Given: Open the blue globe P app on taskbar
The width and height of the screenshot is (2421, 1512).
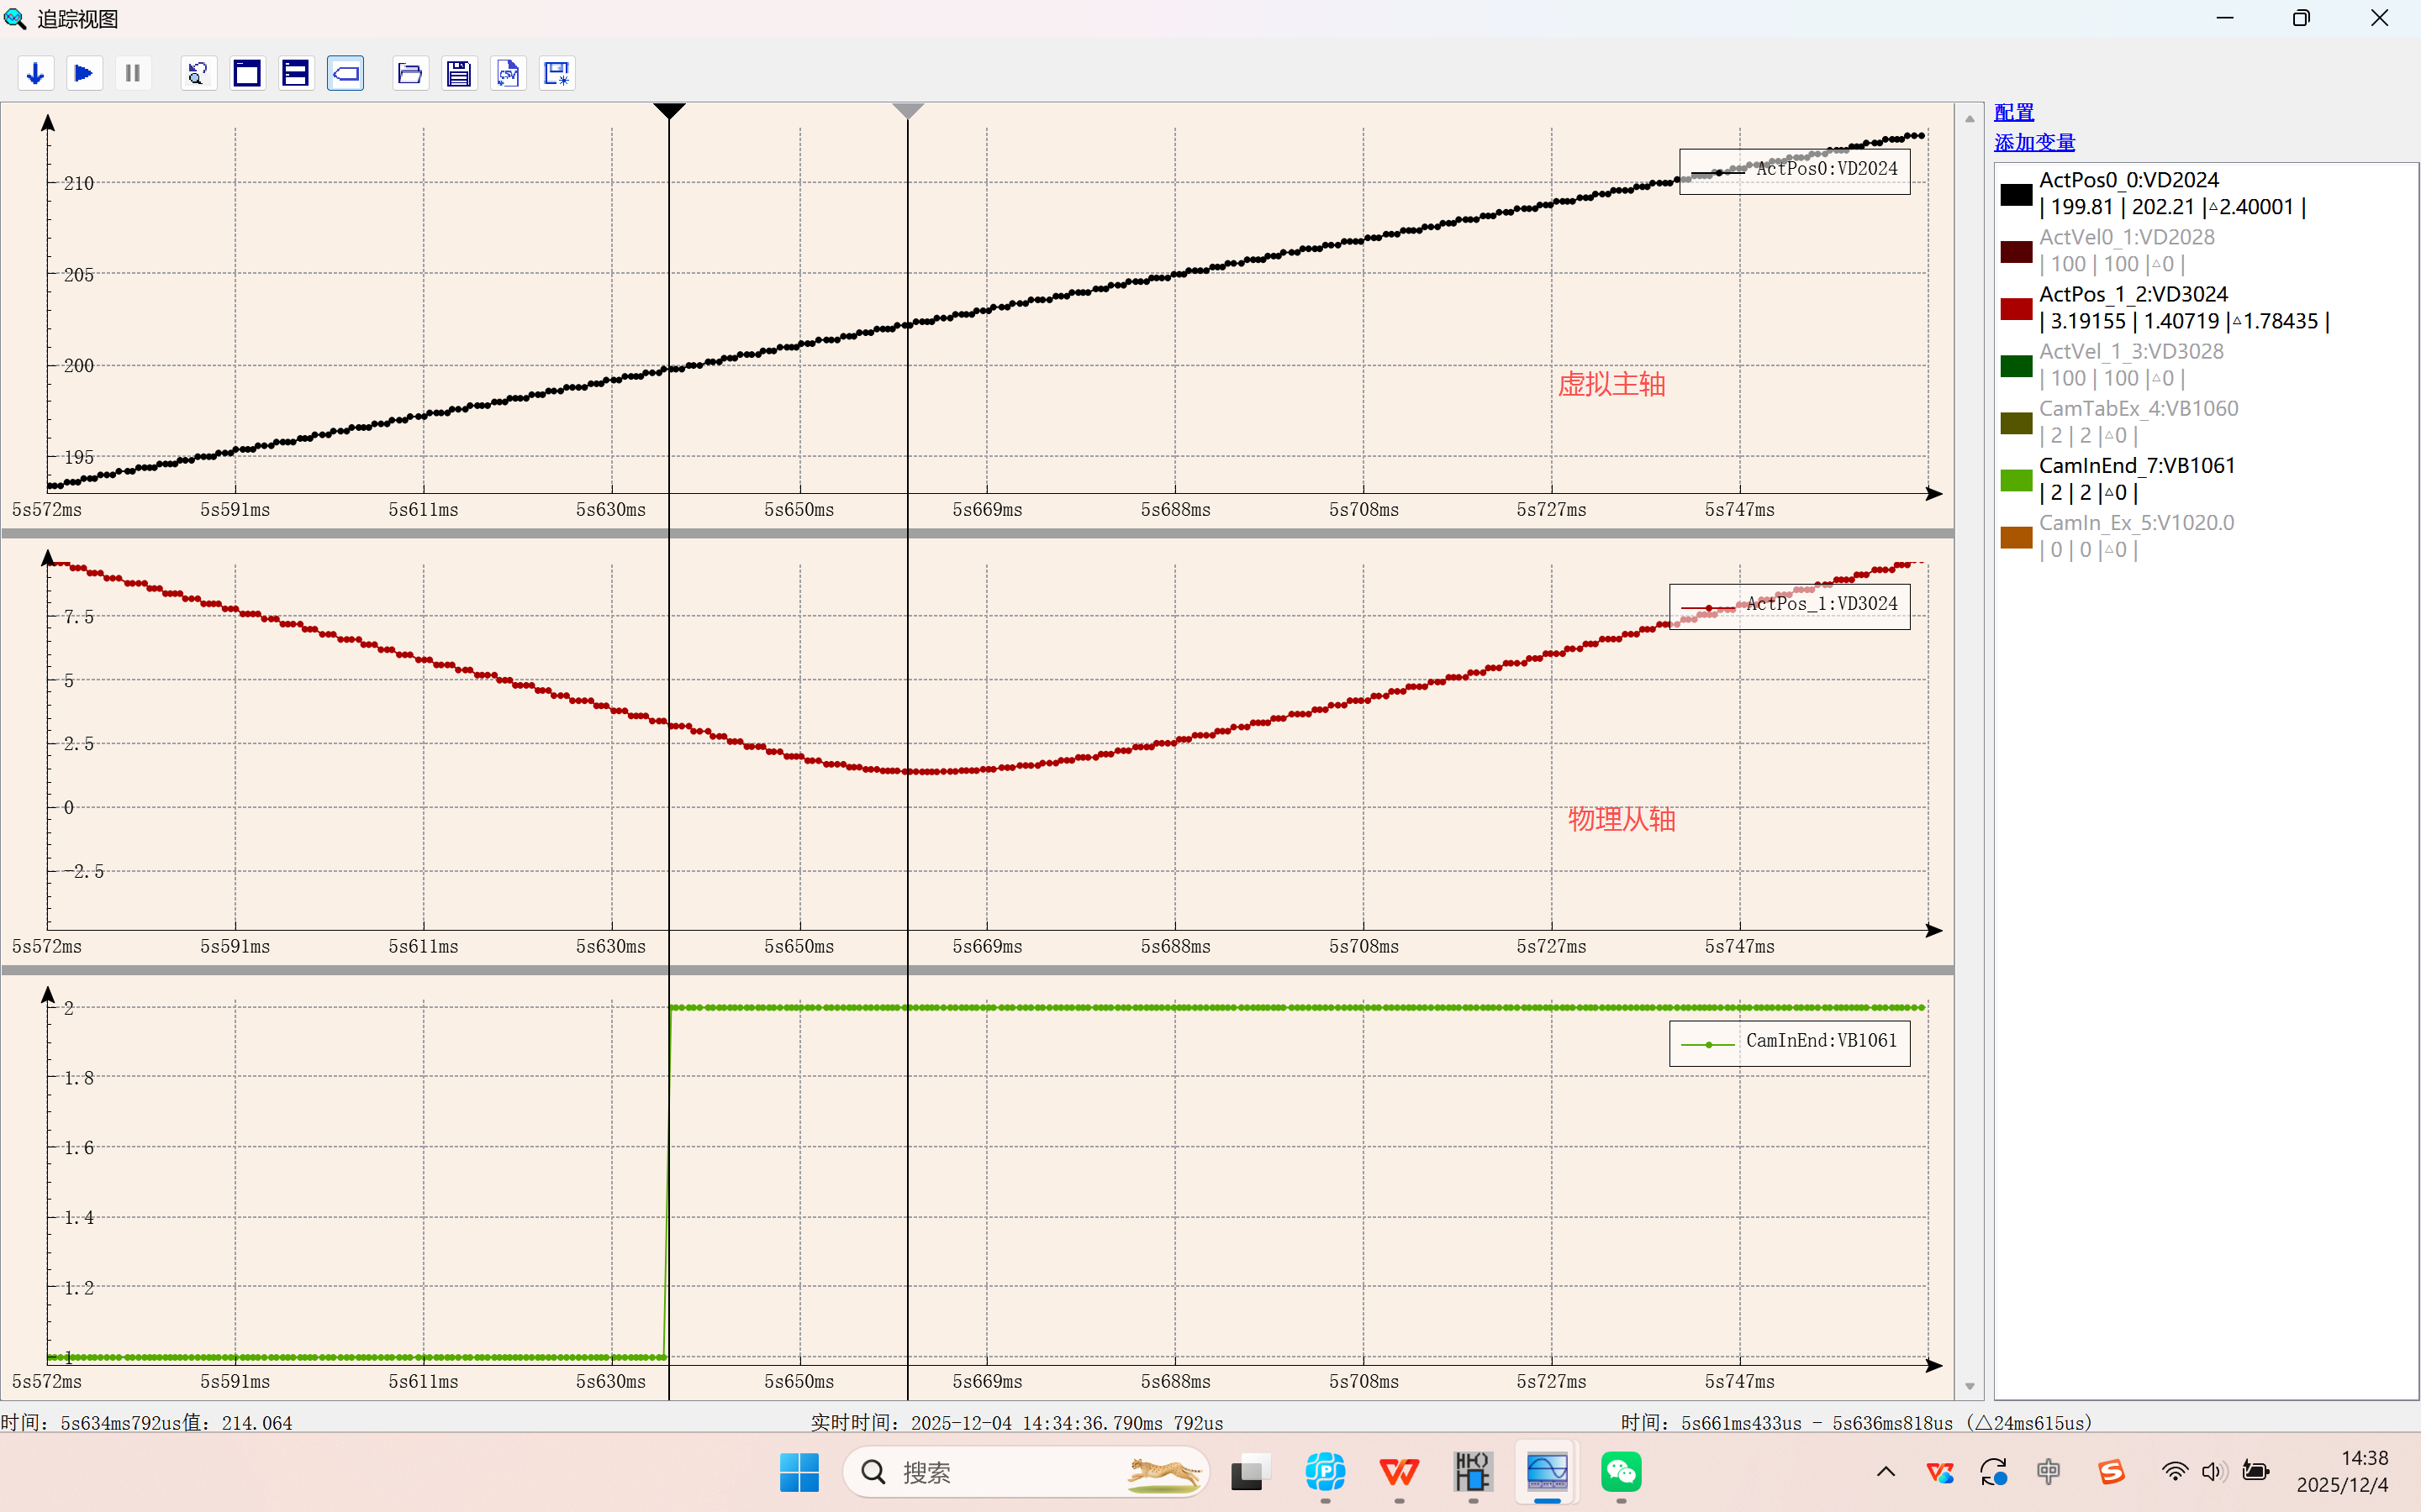Looking at the screenshot, I should 1326,1472.
